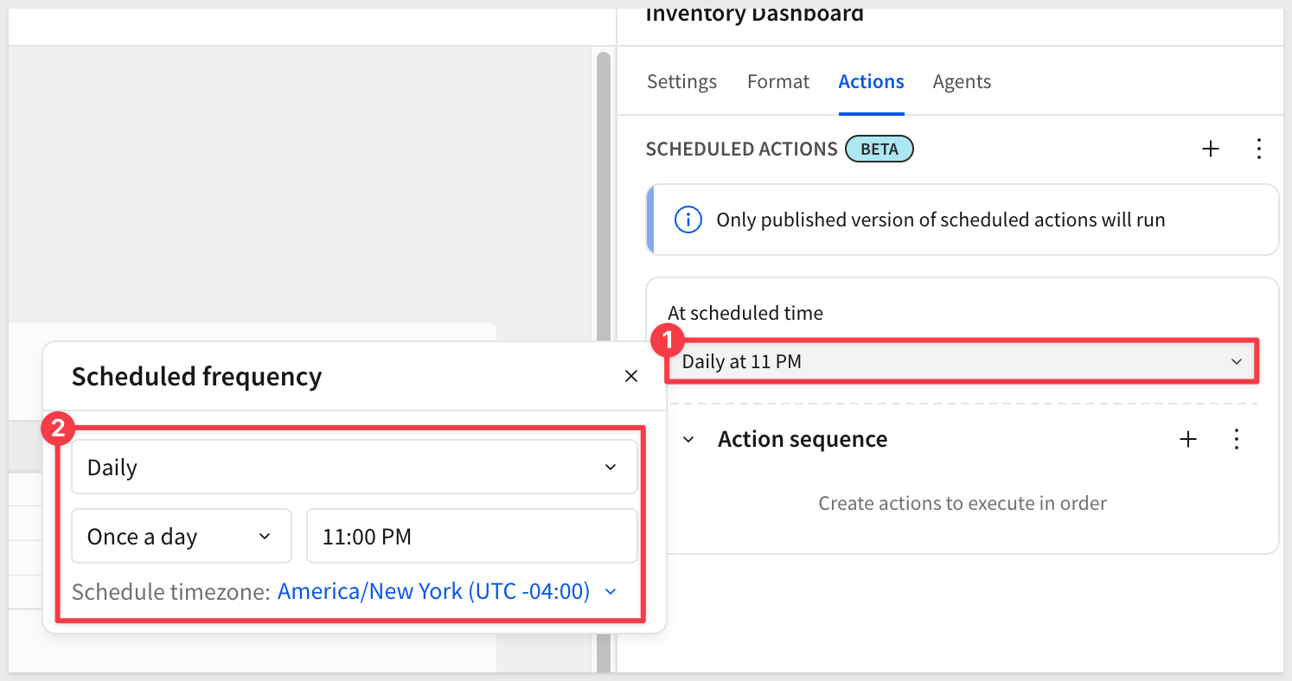Open the Daily frequency dropdown
The width and height of the screenshot is (1292, 681).
click(x=354, y=468)
